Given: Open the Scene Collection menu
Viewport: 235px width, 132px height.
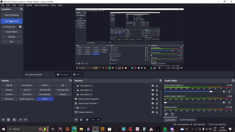Looking at the screenshot, I should [41, 5].
